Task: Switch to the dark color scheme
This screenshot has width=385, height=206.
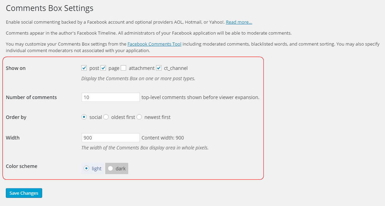Action: pyautogui.click(x=110, y=168)
